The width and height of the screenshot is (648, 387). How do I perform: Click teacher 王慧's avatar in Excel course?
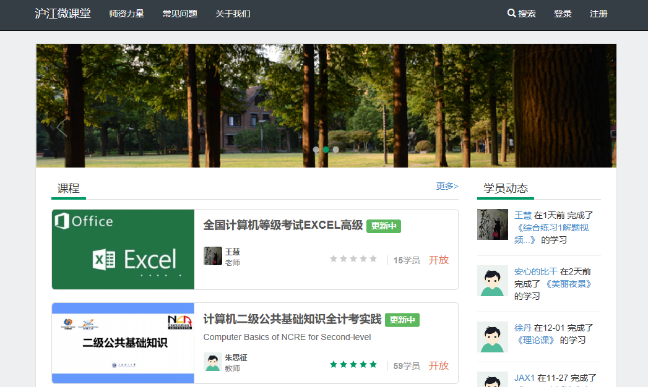[212, 256]
